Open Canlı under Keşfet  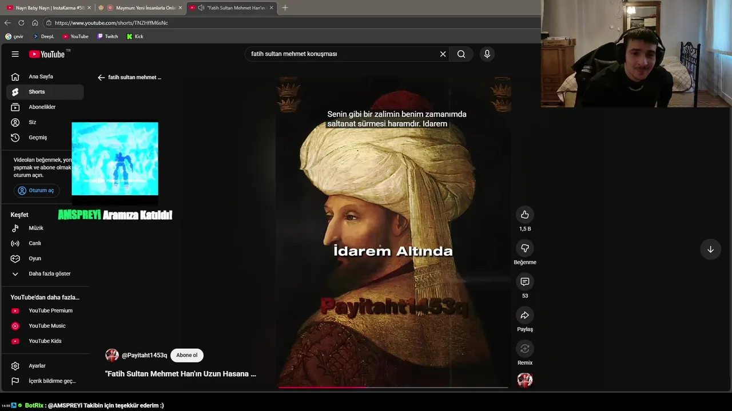[45, 243]
